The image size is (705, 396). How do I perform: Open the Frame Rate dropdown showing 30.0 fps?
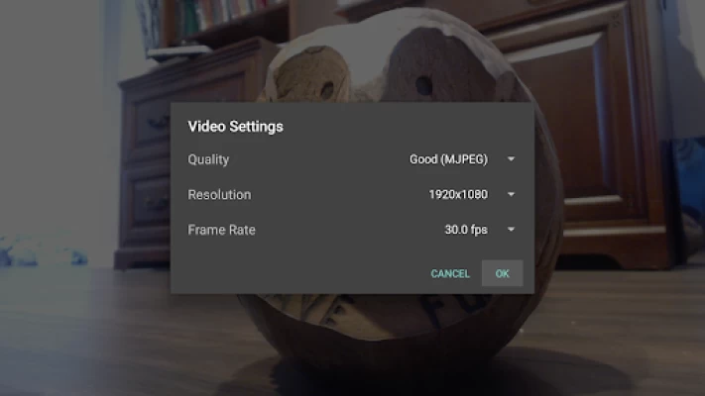click(466, 230)
